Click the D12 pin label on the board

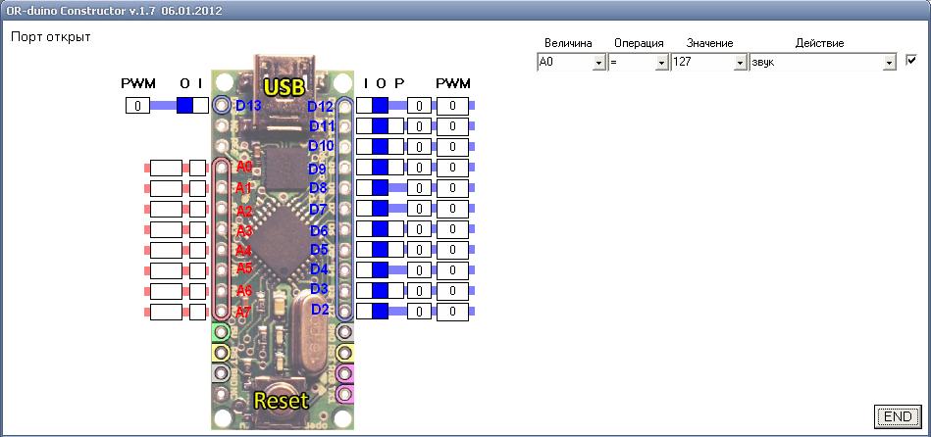click(x=321, y=106)
